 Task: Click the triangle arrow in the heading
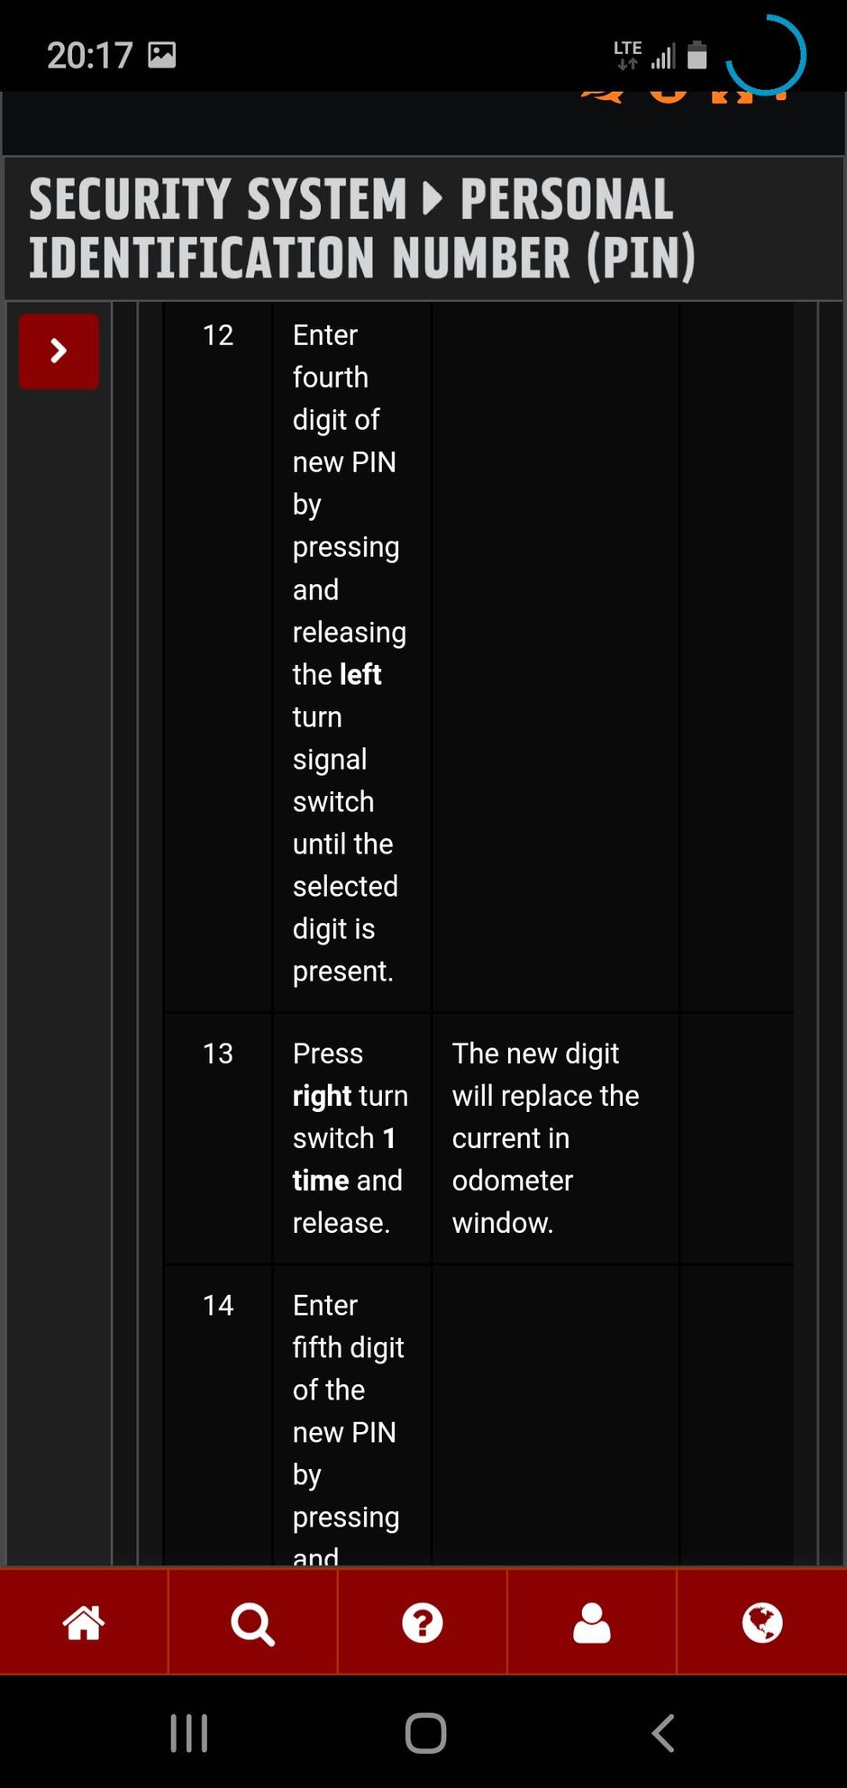pos(433,198)
